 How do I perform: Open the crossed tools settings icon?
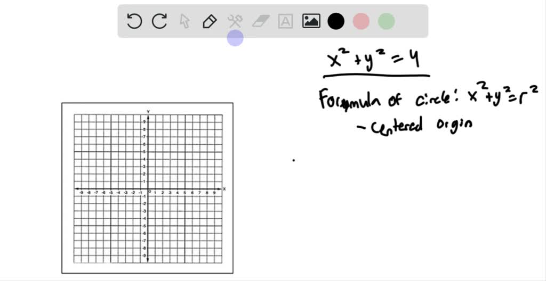tap(235, 21)
